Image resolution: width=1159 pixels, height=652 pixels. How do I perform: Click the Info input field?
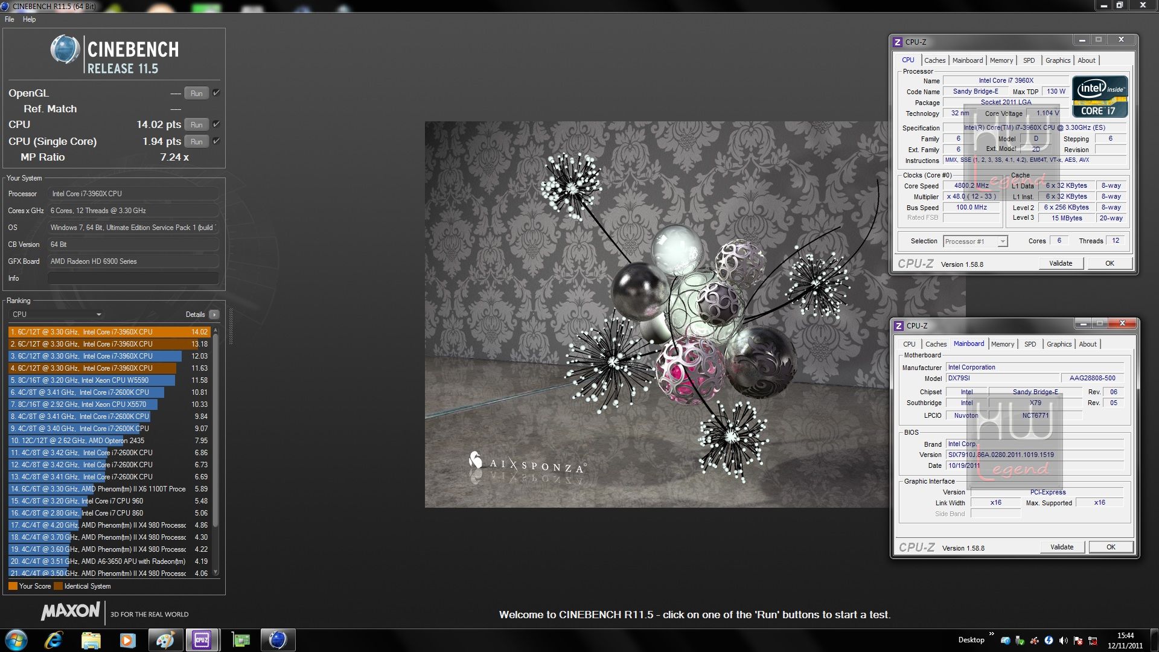pyautogui.click(x=133, y=278)
